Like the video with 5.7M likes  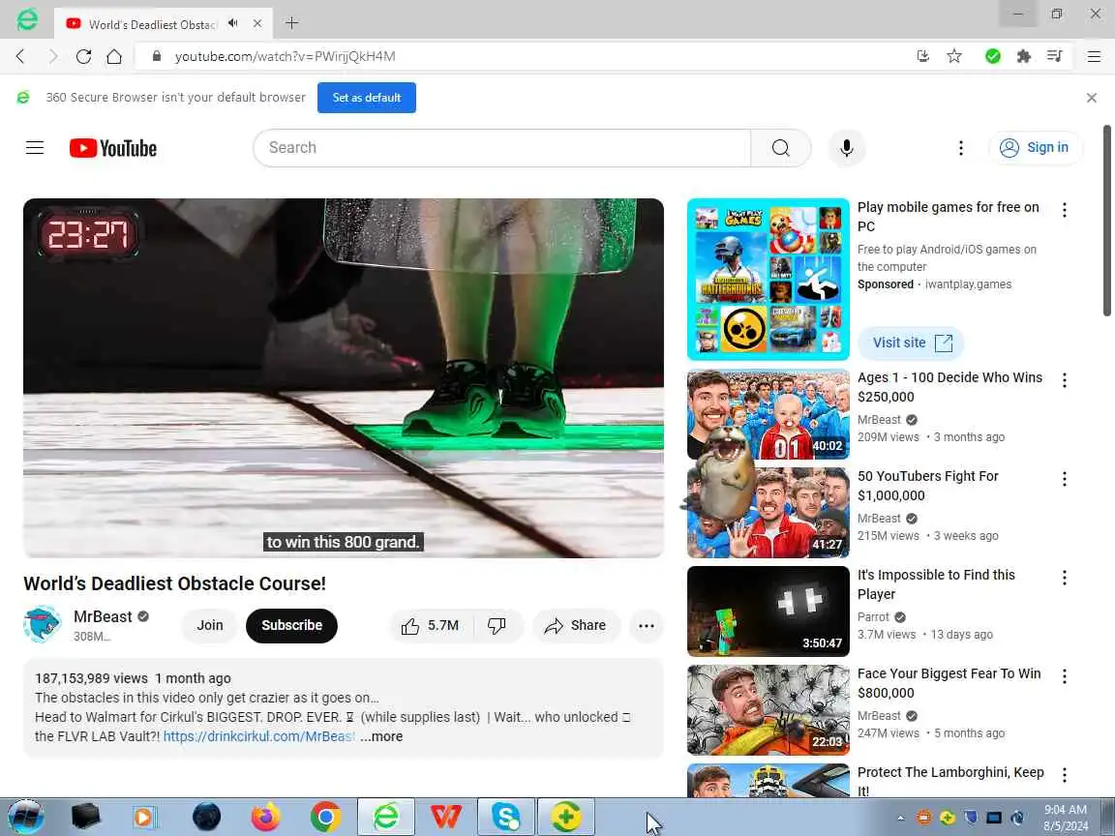pyautogui.click(x=431, y=626)
